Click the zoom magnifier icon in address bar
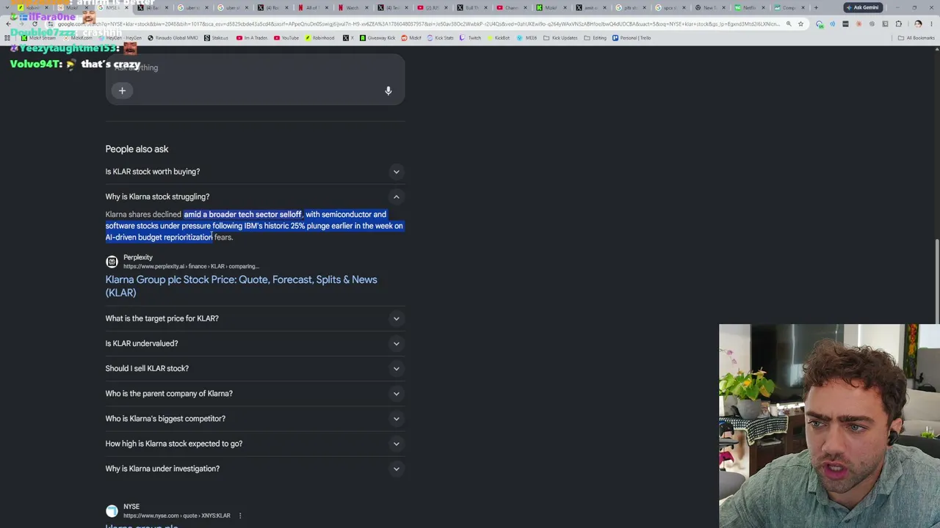 [x=789, y=23]
